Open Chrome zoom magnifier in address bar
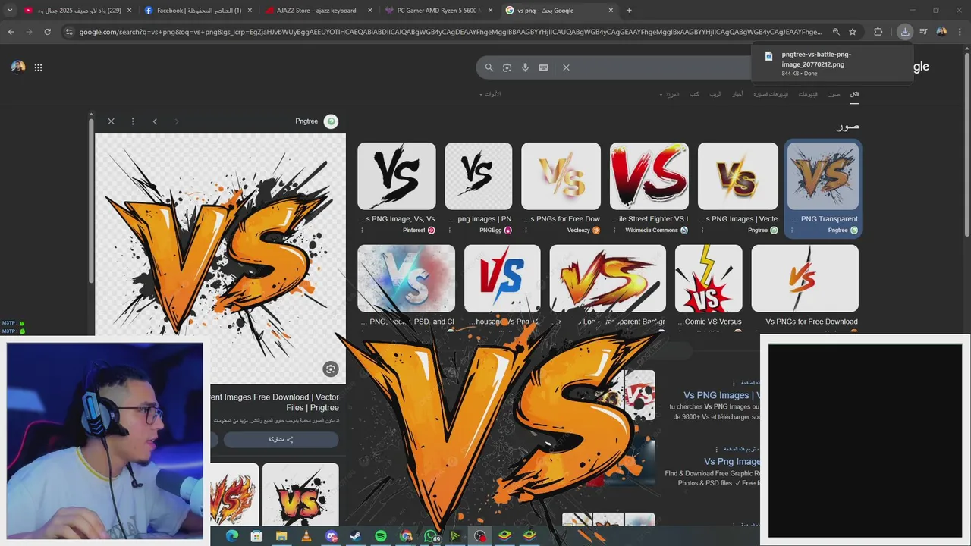 click(x=836, y=32)
